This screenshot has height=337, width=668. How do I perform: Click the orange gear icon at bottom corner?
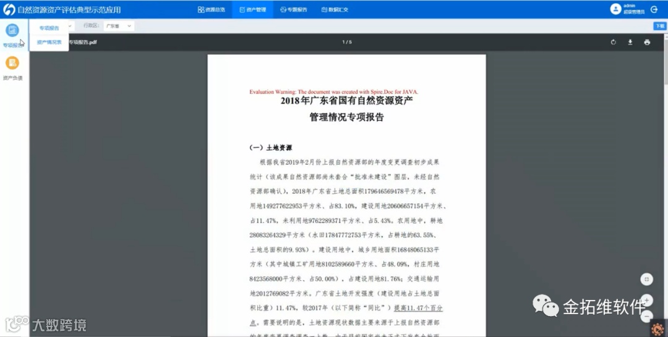coord(657,328)
